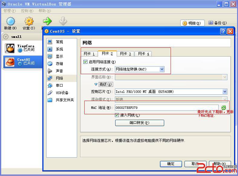Toggle the 启用网络连接 checkbox

coord(86,62)
